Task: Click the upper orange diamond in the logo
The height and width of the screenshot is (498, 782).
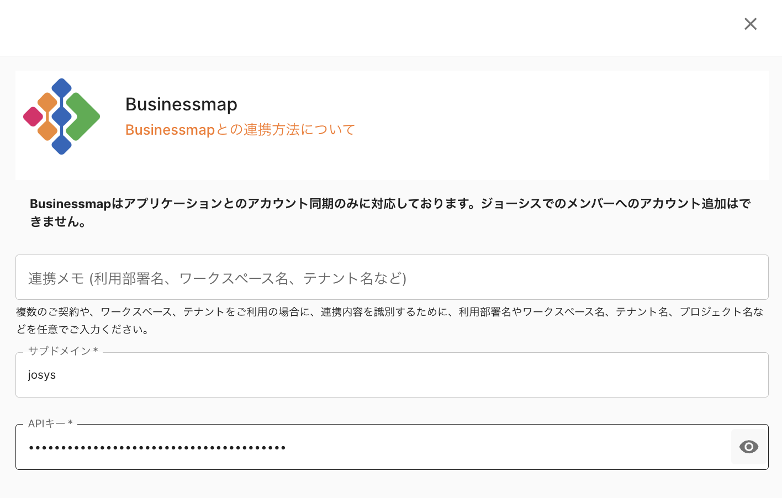Action: 47,103
